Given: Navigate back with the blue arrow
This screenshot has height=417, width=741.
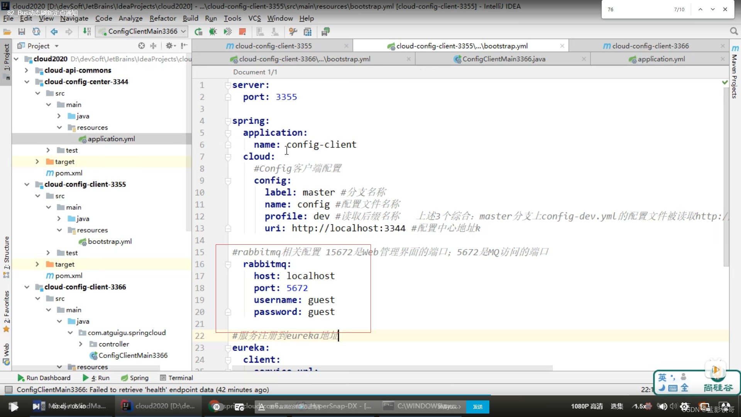Looking at the screenshot, I should point(54,32).
